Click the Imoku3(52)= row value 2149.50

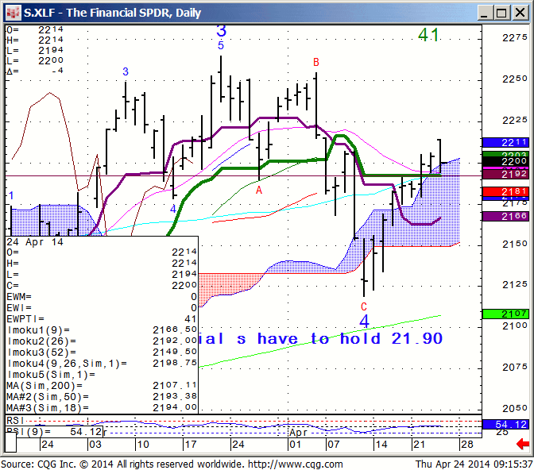175,352
